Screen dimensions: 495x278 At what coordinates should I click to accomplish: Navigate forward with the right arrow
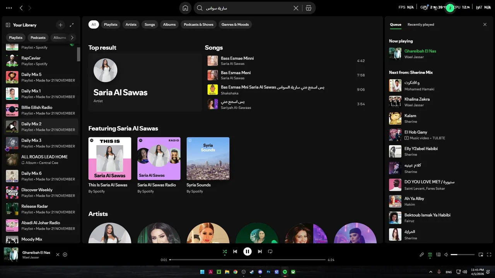30,8
